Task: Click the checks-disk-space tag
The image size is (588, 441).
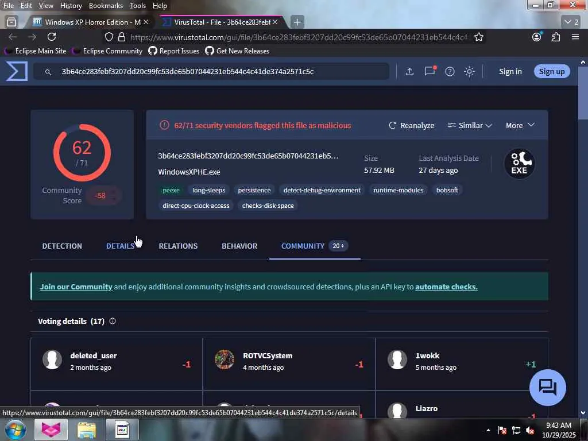Action: click(268, 206)
